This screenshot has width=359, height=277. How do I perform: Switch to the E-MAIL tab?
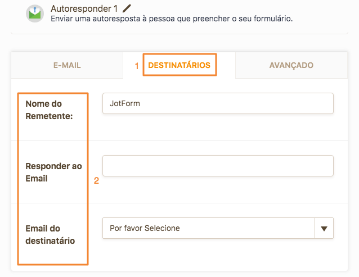pos(67,65)
